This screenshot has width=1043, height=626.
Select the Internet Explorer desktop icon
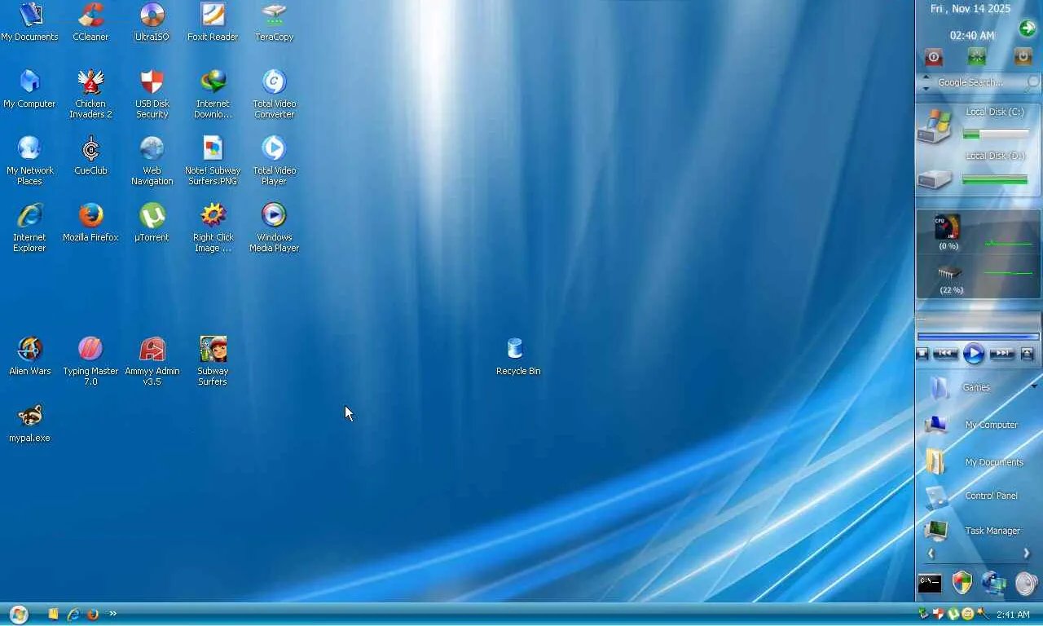29,227
